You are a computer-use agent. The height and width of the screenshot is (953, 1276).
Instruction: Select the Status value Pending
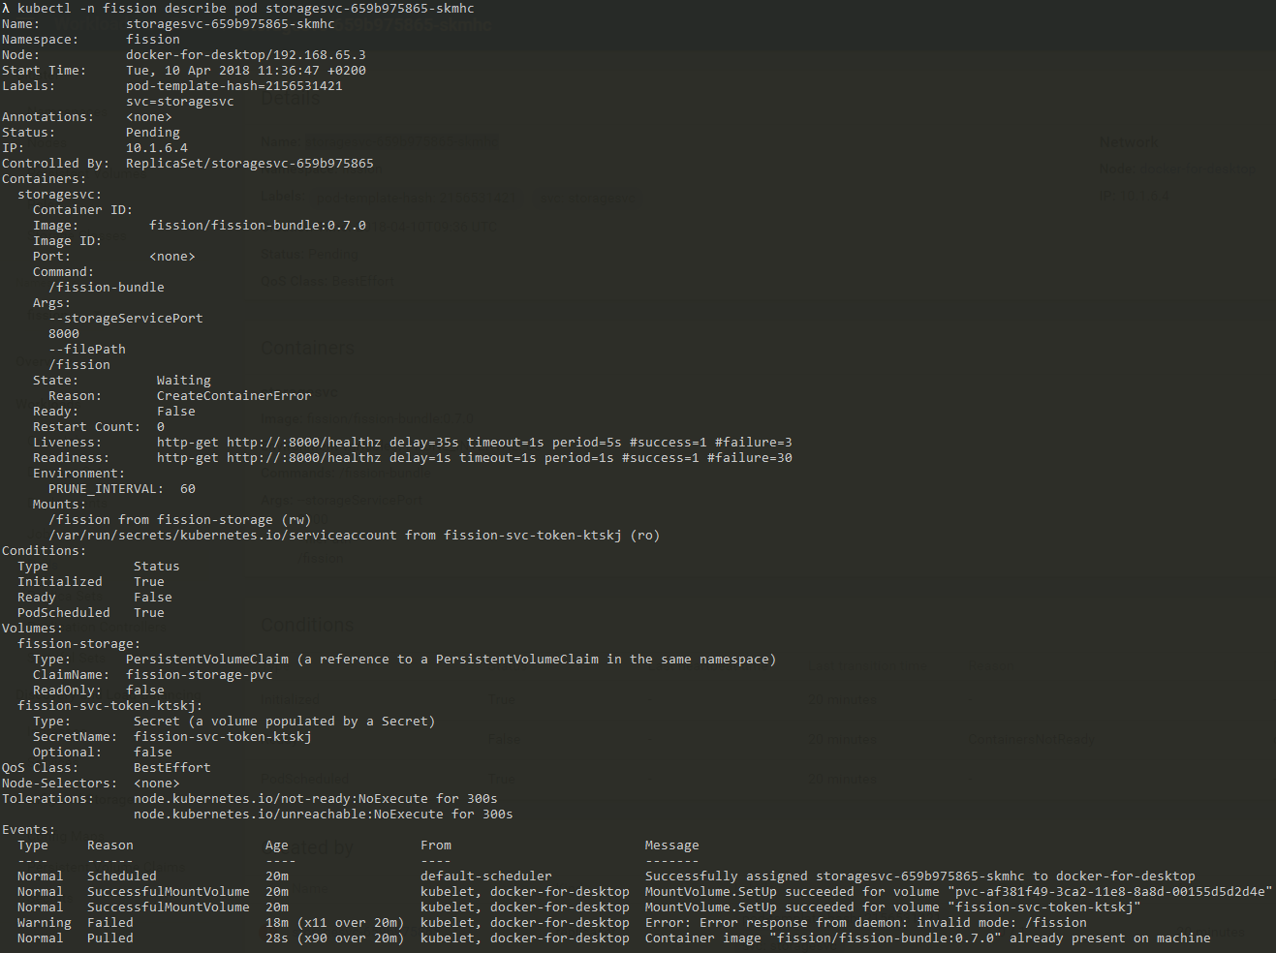coord(153,132)
